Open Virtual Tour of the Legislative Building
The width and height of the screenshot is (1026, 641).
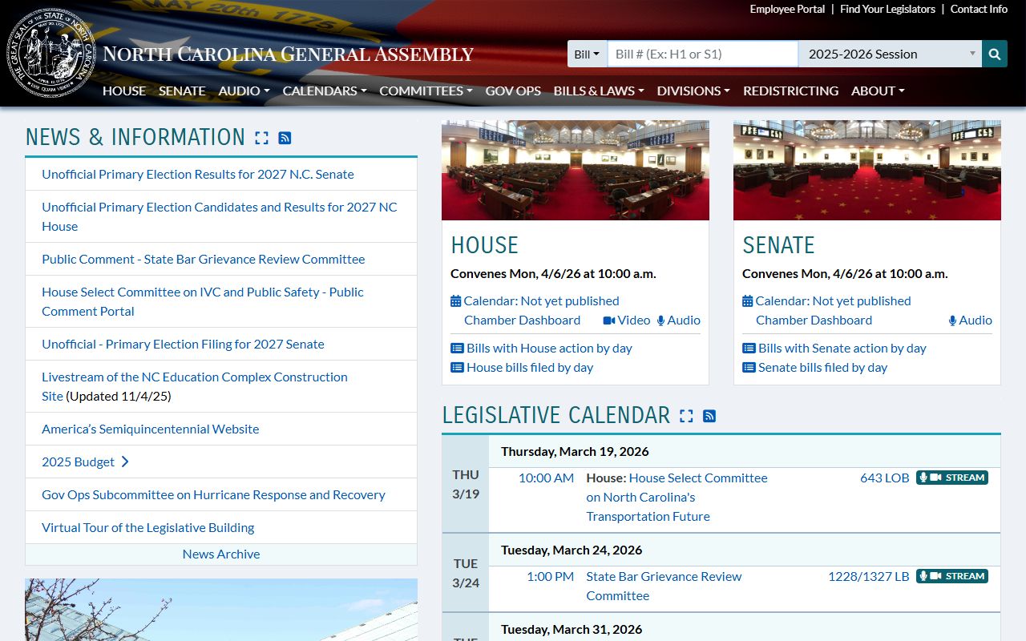(x=148, y=527)
